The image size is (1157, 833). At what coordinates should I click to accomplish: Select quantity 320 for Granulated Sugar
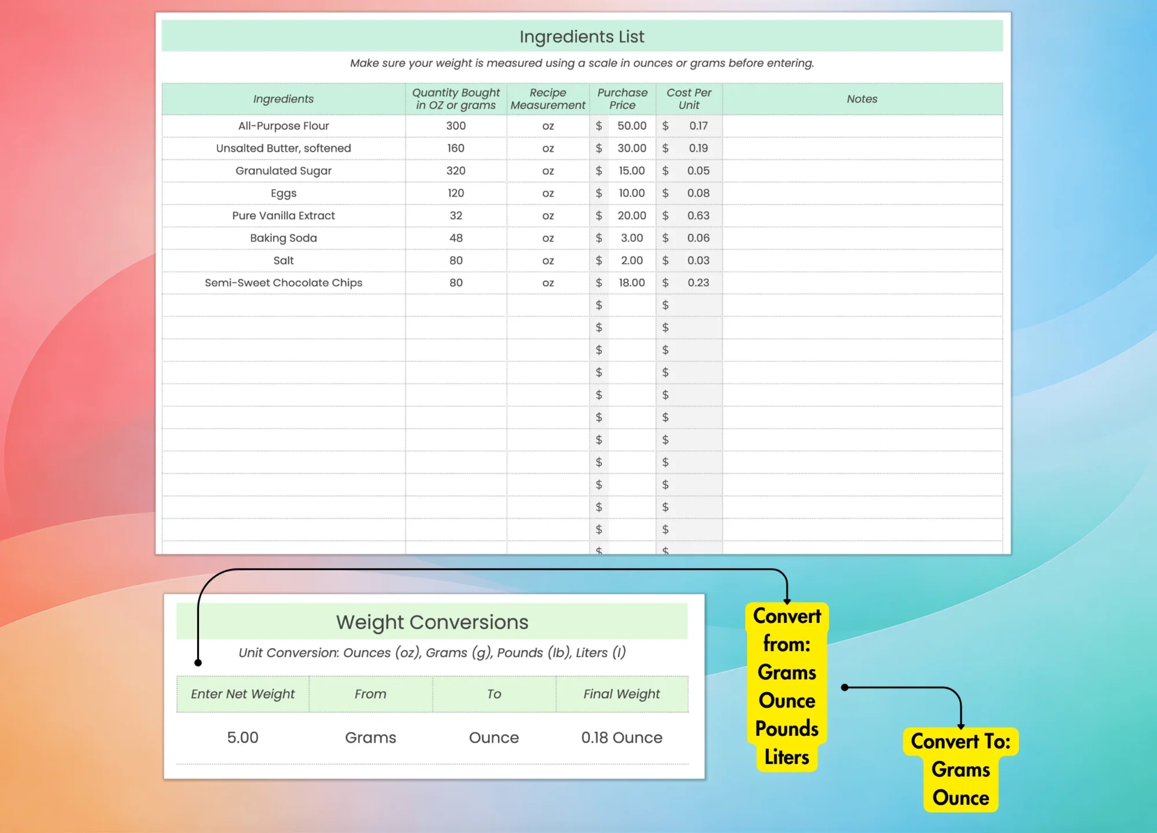click(x=456, y=171)
